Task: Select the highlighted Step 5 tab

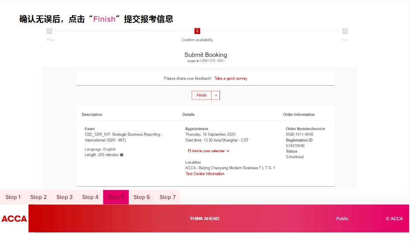Action: click(116, 197)
